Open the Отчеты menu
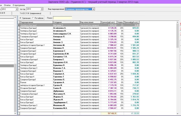The width and height of the screenshot is (181, 116). tap(7, 5)
